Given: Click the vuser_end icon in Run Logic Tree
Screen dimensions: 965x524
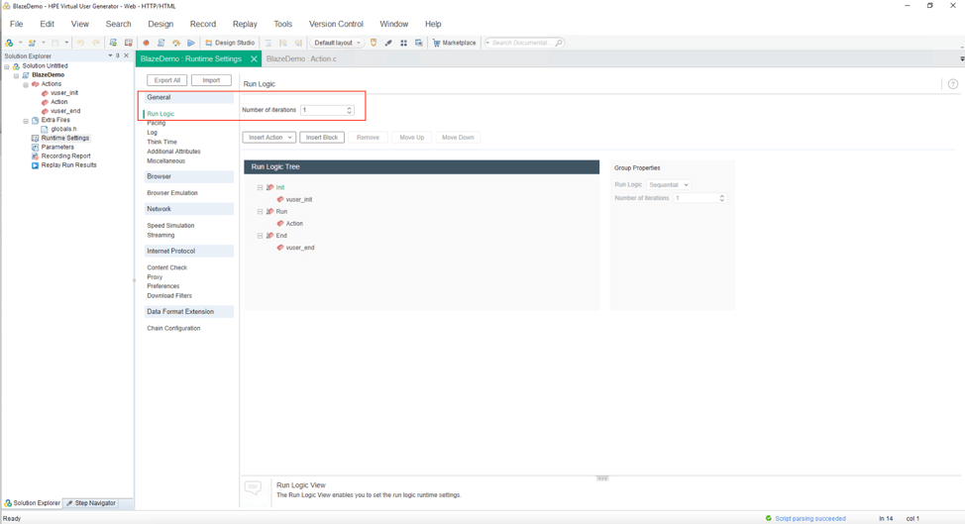Looking at the screenshot, I should [280, 248].
